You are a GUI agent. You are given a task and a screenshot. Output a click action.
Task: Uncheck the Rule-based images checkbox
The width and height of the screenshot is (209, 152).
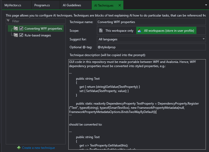point(21,35)
